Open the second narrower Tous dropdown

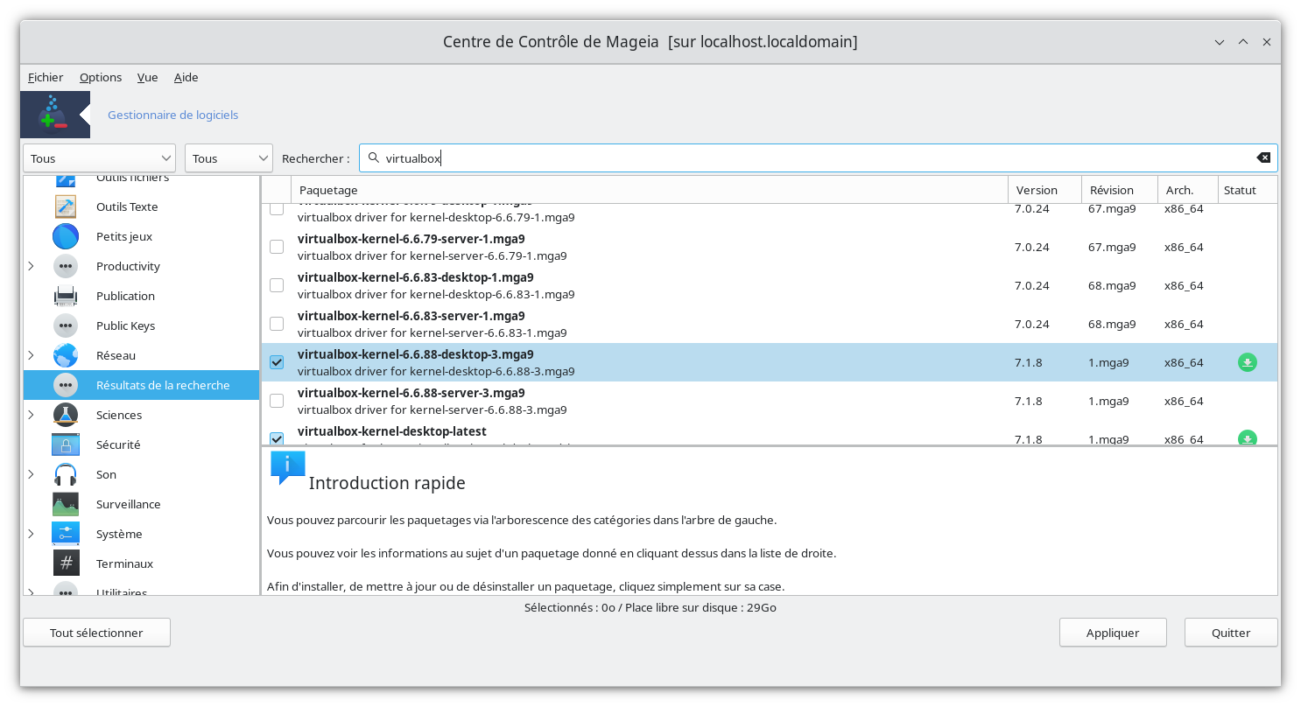[229, 158]
